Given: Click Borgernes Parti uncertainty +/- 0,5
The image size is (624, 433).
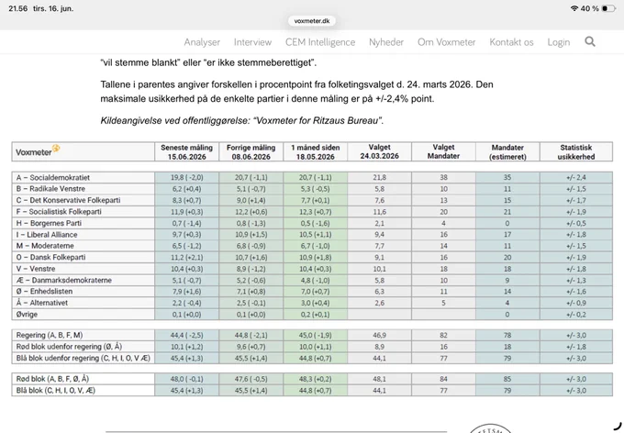Looking at the screenshot, I should 576,223.
